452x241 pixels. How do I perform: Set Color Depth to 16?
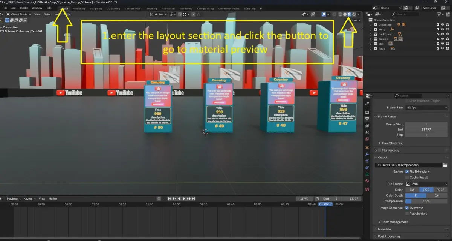[437, 196]
